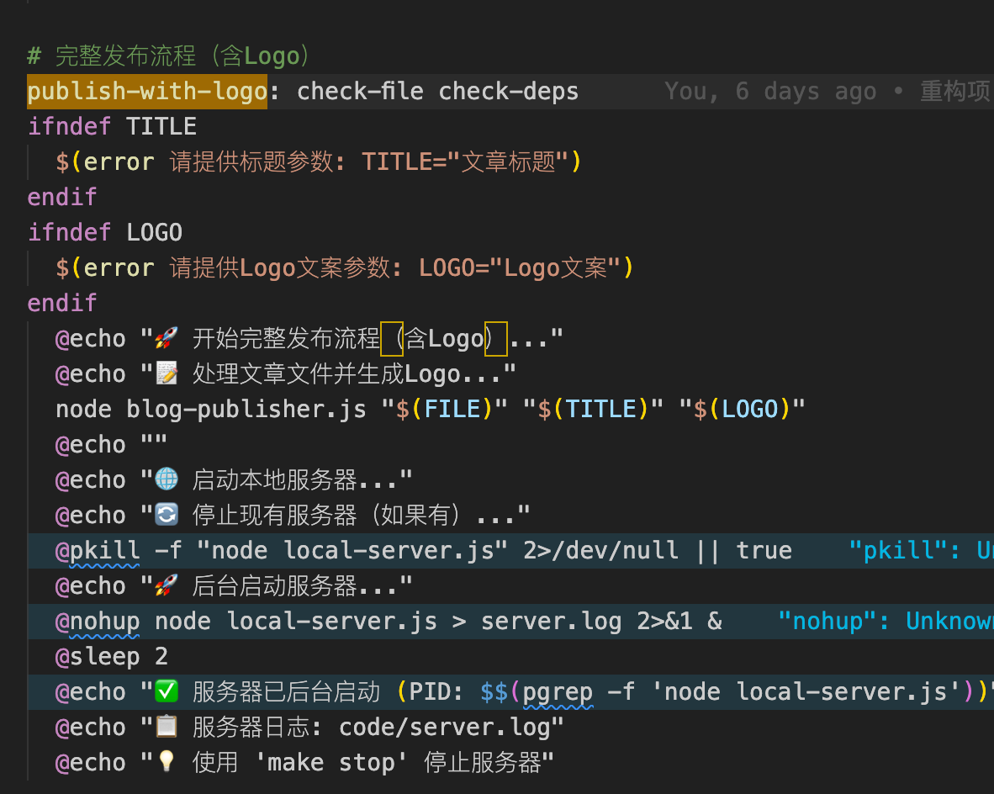Click the echo line "后台启动服务器..."
The height and width of the screenshot is (794, 994).
coord(234,586)
